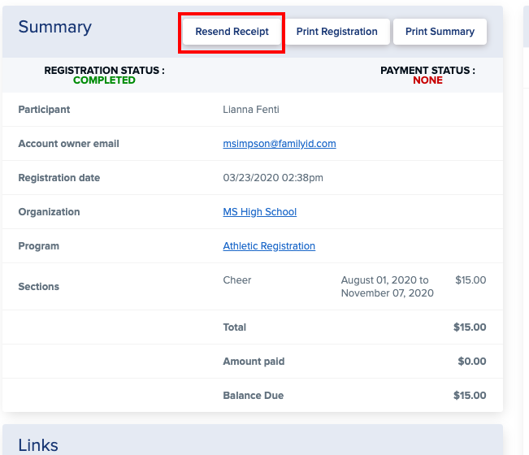The height and width of the screenshot is (455, 529).
Task: Click the Program row label
Action: coord(39,246)
